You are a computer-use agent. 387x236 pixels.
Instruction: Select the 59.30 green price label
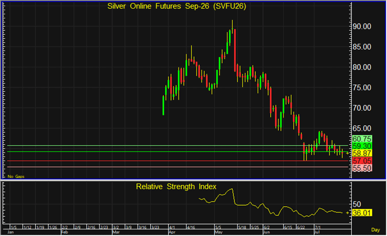[362, 146]
